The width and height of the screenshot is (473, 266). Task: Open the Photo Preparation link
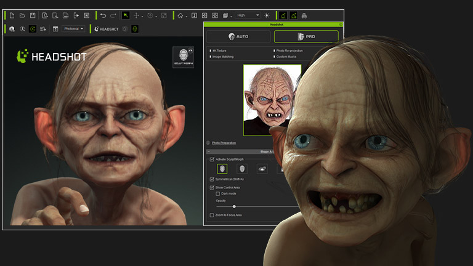tap(224, 143)
